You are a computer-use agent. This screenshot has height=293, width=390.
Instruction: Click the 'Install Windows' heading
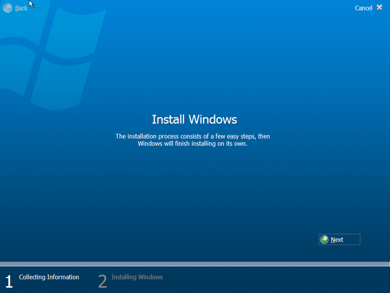(195, 119)
